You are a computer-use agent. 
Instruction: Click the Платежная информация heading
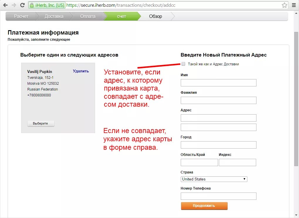pos(43,33)
